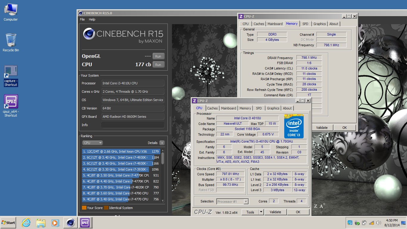The height and width of the screenshot is (229, 407).
Task: Open Memory tab in front CPU-Z window
Action: 245,108
